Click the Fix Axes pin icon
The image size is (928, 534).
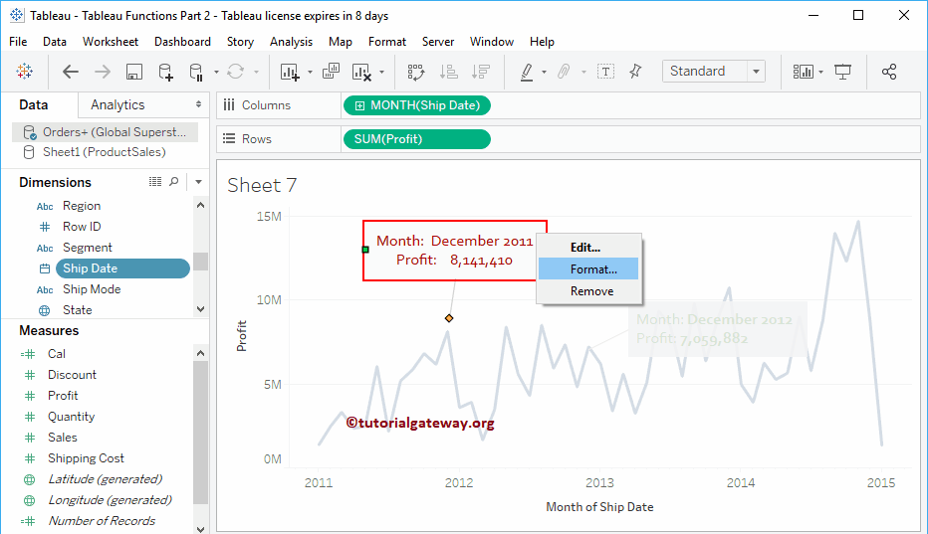click(635, 72)
